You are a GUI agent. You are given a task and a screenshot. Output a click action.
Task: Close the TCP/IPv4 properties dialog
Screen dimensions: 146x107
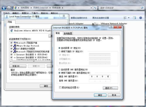coord(118,27)
